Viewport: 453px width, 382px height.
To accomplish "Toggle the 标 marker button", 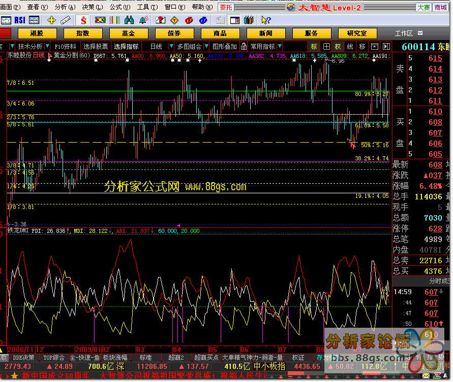I will tap(314, 46).
